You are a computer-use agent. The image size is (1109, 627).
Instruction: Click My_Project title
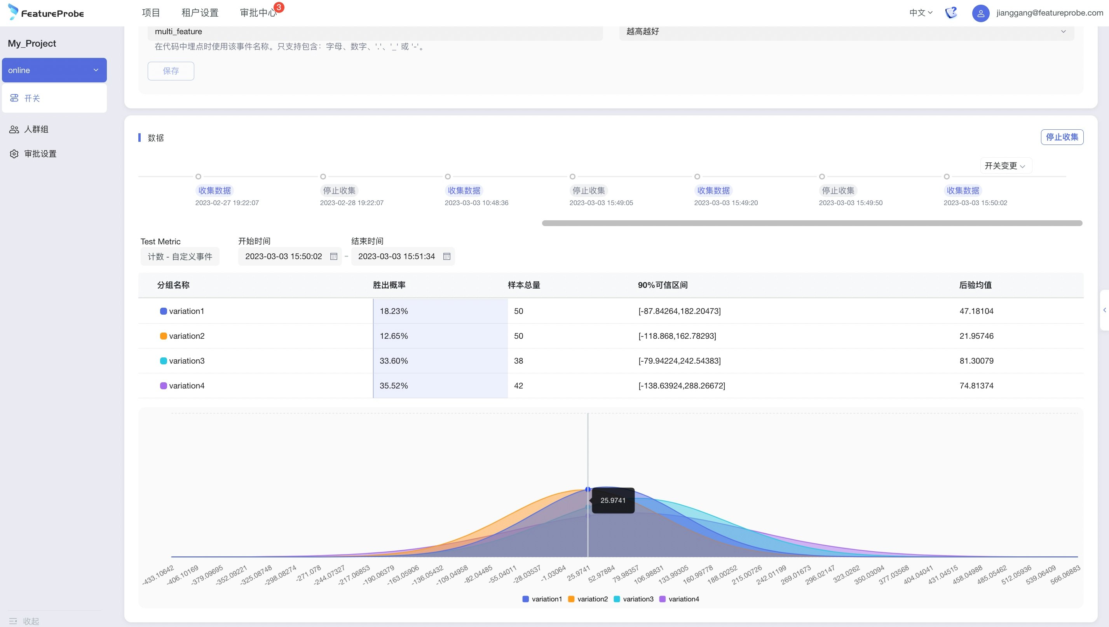(x=32, y=44)
